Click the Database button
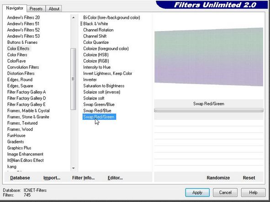The image size is (270, 202). tap(20, 178)
